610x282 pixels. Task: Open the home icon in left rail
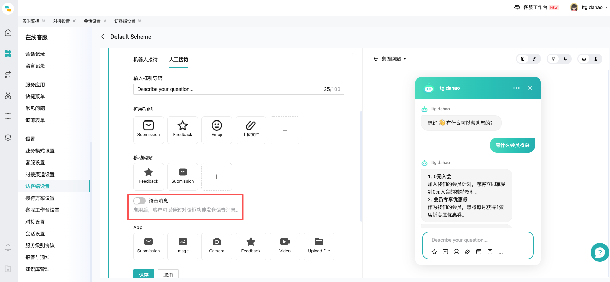8,33
